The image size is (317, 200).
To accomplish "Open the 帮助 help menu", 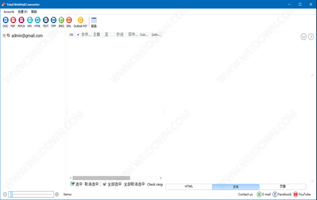I will pos(34,12).
